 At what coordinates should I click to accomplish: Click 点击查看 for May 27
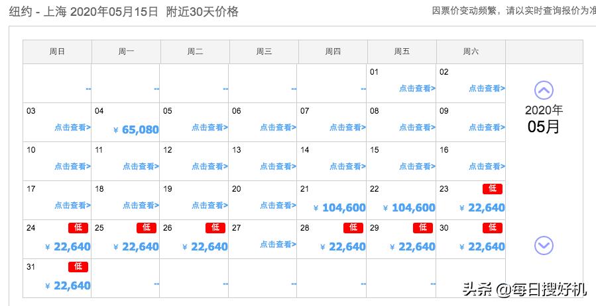click(278, 245)
